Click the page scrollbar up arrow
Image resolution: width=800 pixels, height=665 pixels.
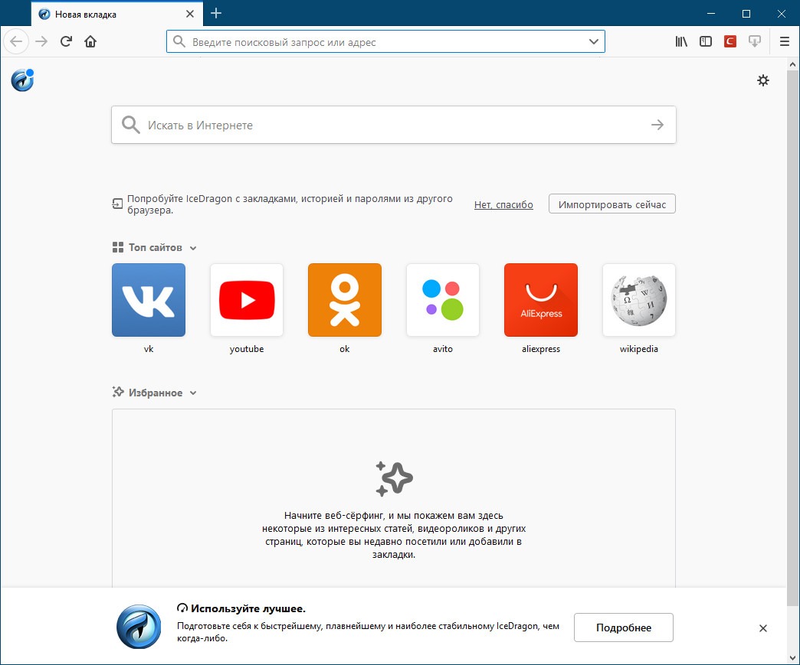click(x=792, y=64)
